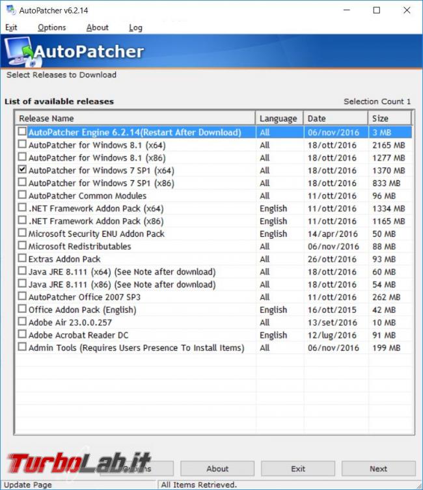The height and width of the screenshot is (490, 423).
Task: Select row text Extras Addon Pack
Action: point(64,260)
